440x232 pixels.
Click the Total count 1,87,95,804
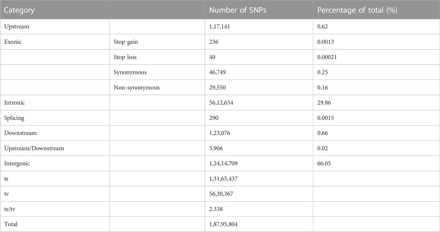click(223, 224)
